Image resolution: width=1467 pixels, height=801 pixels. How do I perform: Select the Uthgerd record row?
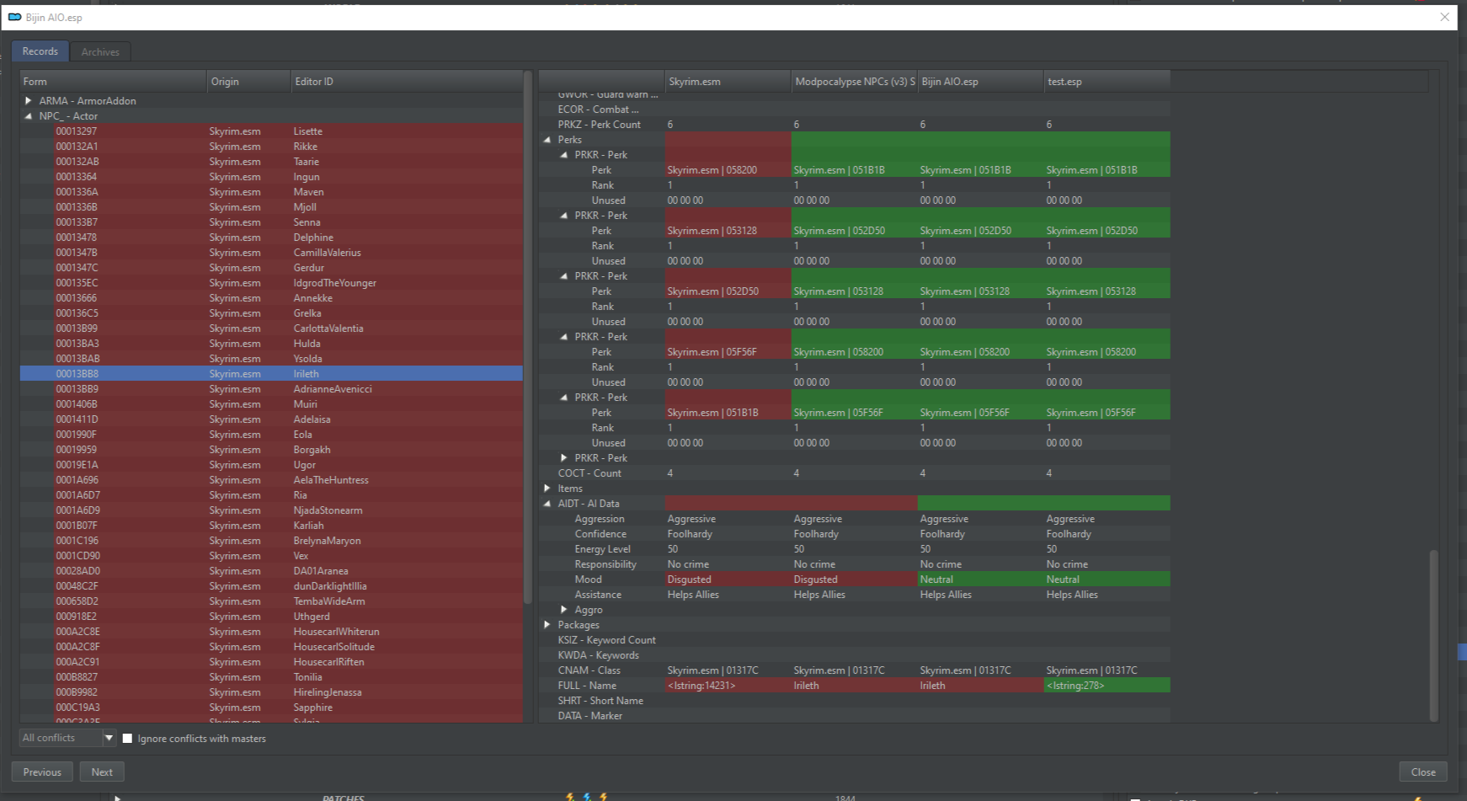(271, 617)
